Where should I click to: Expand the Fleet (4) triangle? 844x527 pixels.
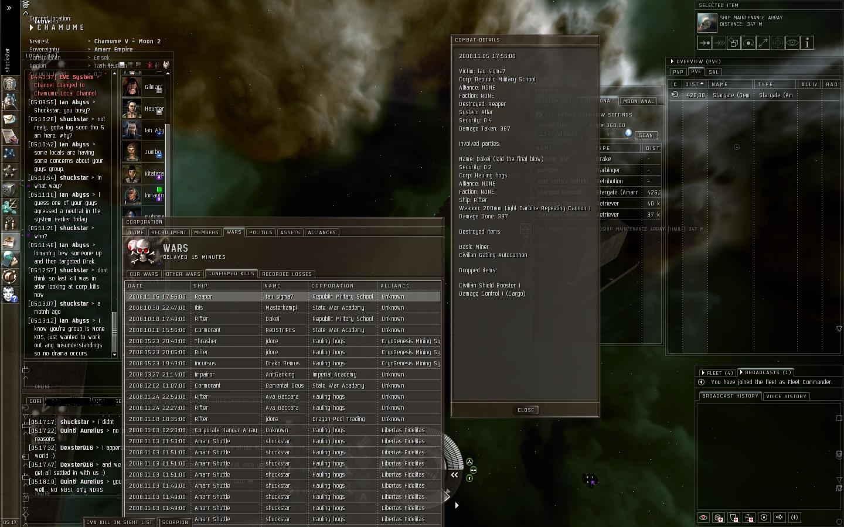pyautogui.click(x=703, y=373)
